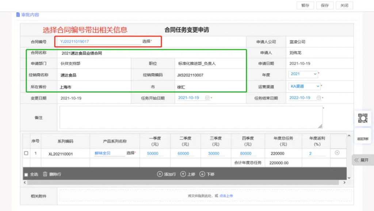Viewport: 374px width, 211px height.
Task: Open calendar picker for 任务开始日期
Action: click(x=207, y=98)
